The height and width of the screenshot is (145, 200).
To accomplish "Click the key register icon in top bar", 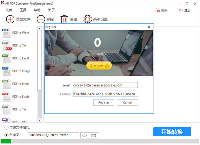I will pos(181,10).
